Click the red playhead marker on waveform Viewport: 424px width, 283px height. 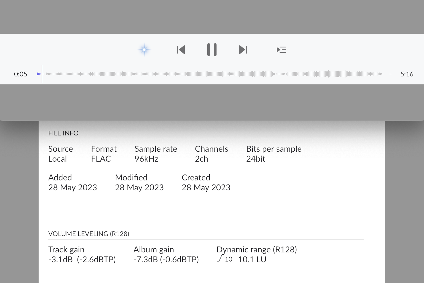click(42, 74)
